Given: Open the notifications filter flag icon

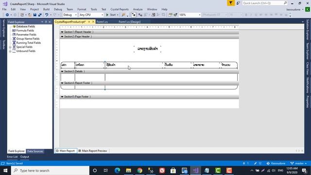Looking at the screenshot, I should (x=231, y=3).
